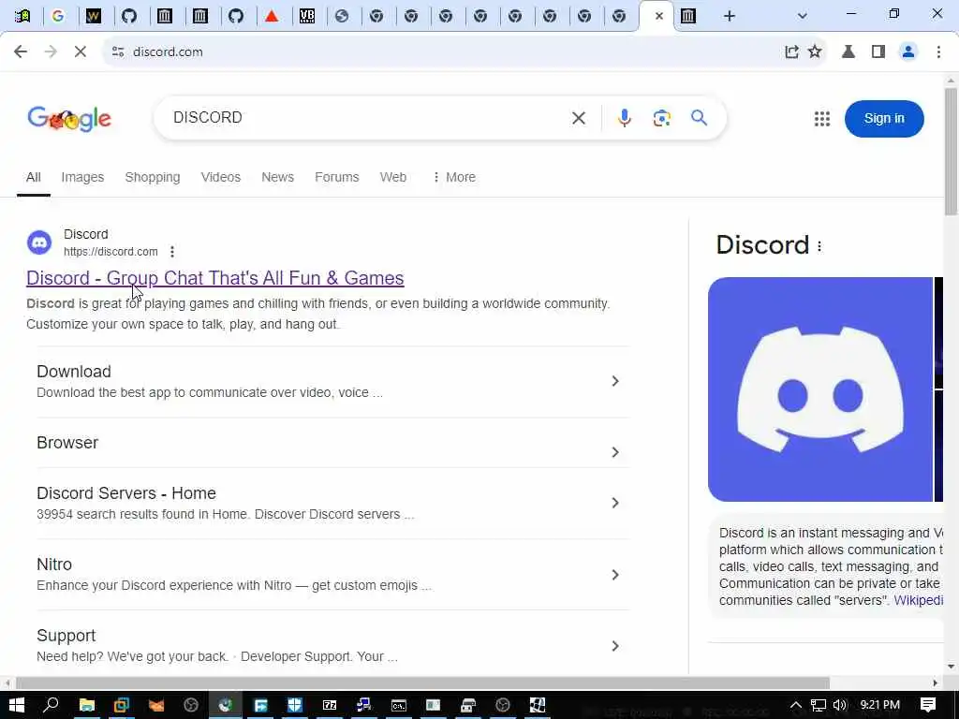Open 'Discord - Group Chat That's All Fun & Games'
This screenshot has height=719, width=959.
[x=215, y=278]
